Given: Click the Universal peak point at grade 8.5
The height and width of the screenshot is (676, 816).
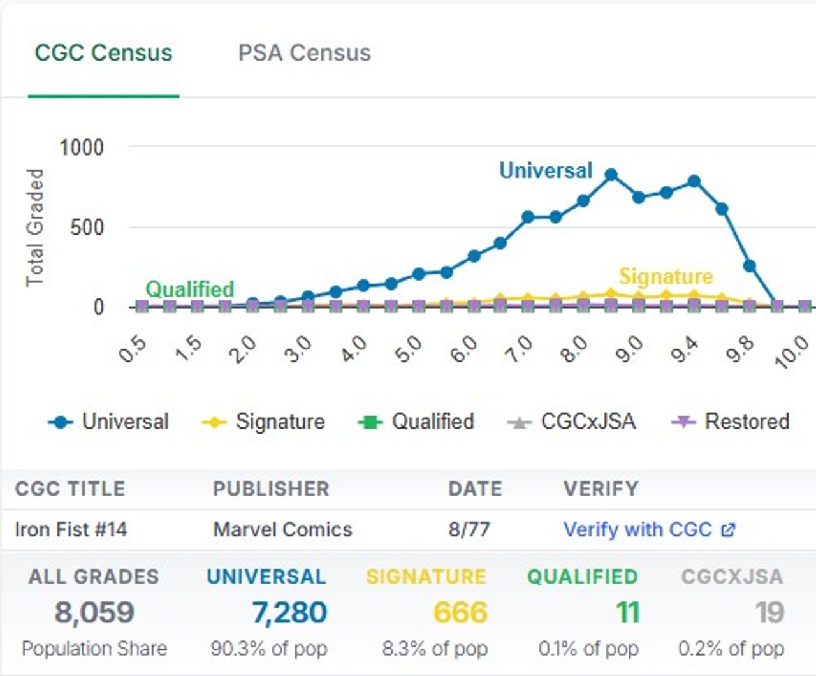Looking at the screenshot, I should [611, 175].
